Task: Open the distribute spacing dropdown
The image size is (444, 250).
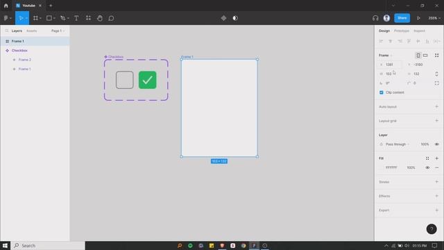Action: [436, 41]
